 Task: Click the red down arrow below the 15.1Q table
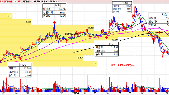pos(123,24)
